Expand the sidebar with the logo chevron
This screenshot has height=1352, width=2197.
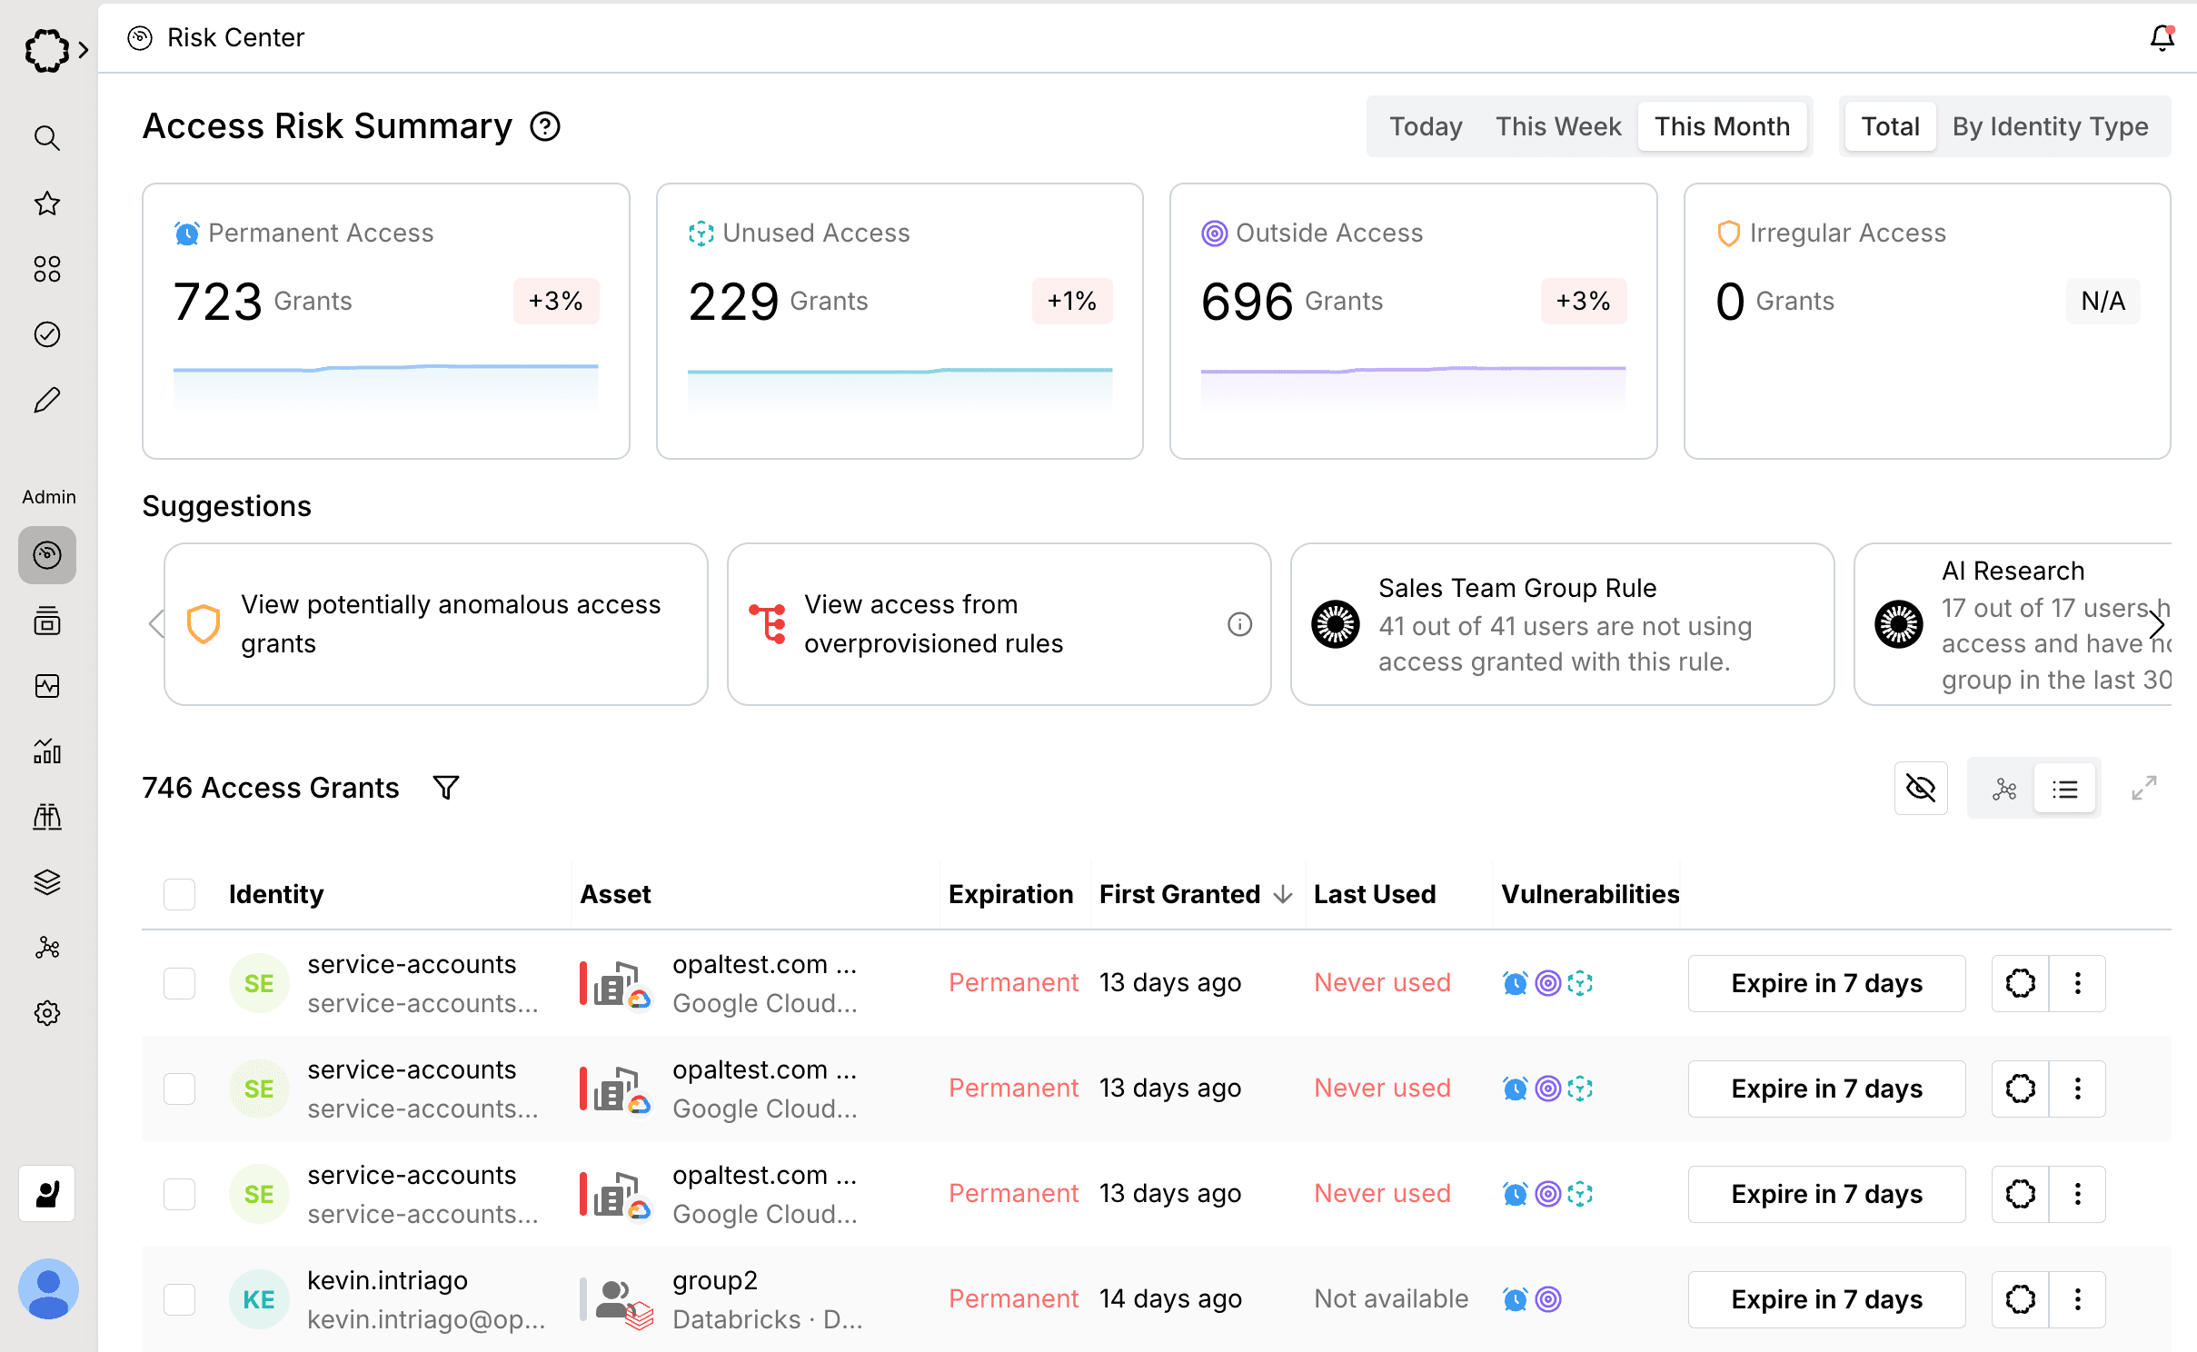click(x=84, y=50)
